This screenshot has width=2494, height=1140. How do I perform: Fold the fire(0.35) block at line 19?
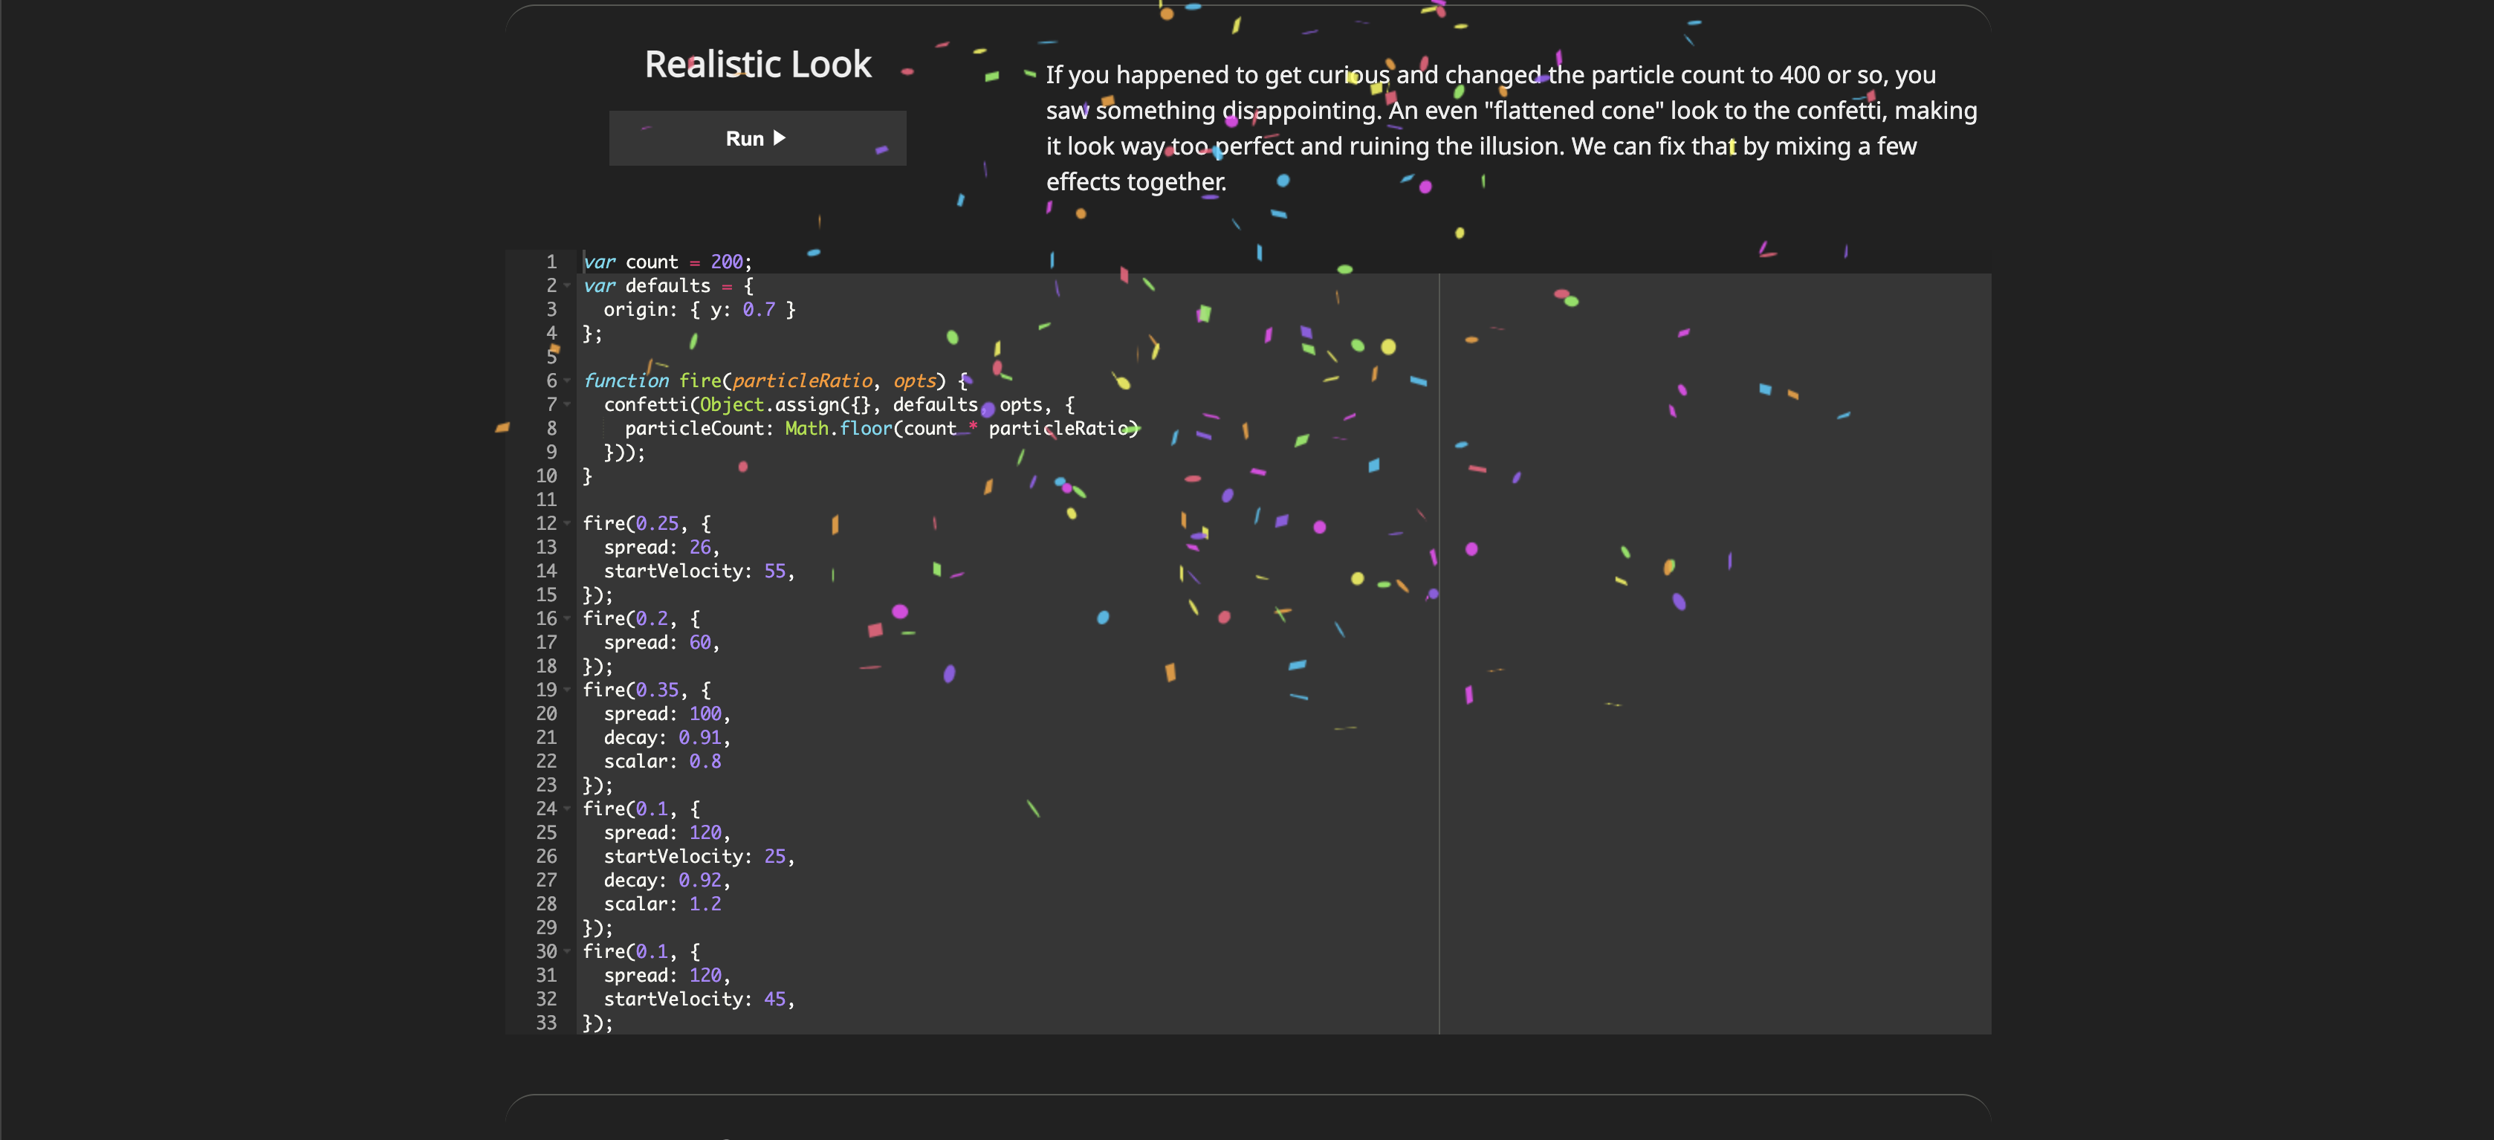pos(567,690)
